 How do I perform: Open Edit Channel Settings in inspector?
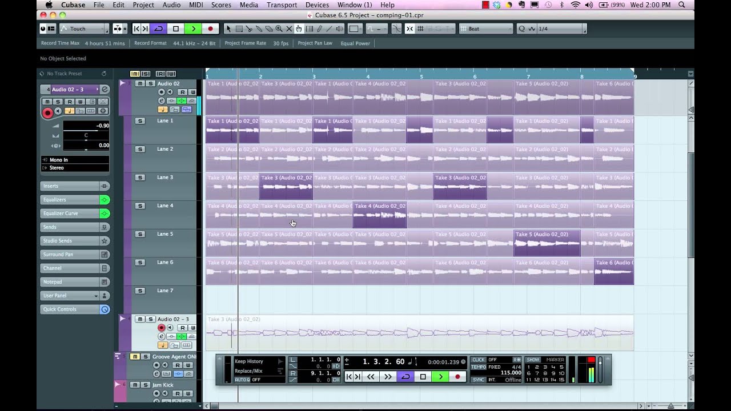click(x=105, y=89)
